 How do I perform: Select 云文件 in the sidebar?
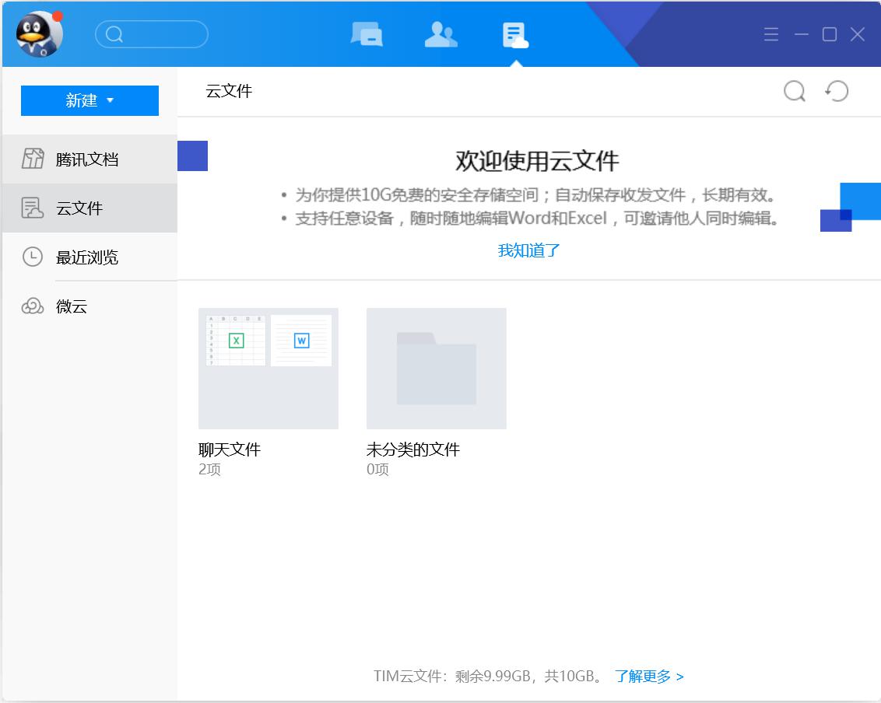(x=79, y=208)
